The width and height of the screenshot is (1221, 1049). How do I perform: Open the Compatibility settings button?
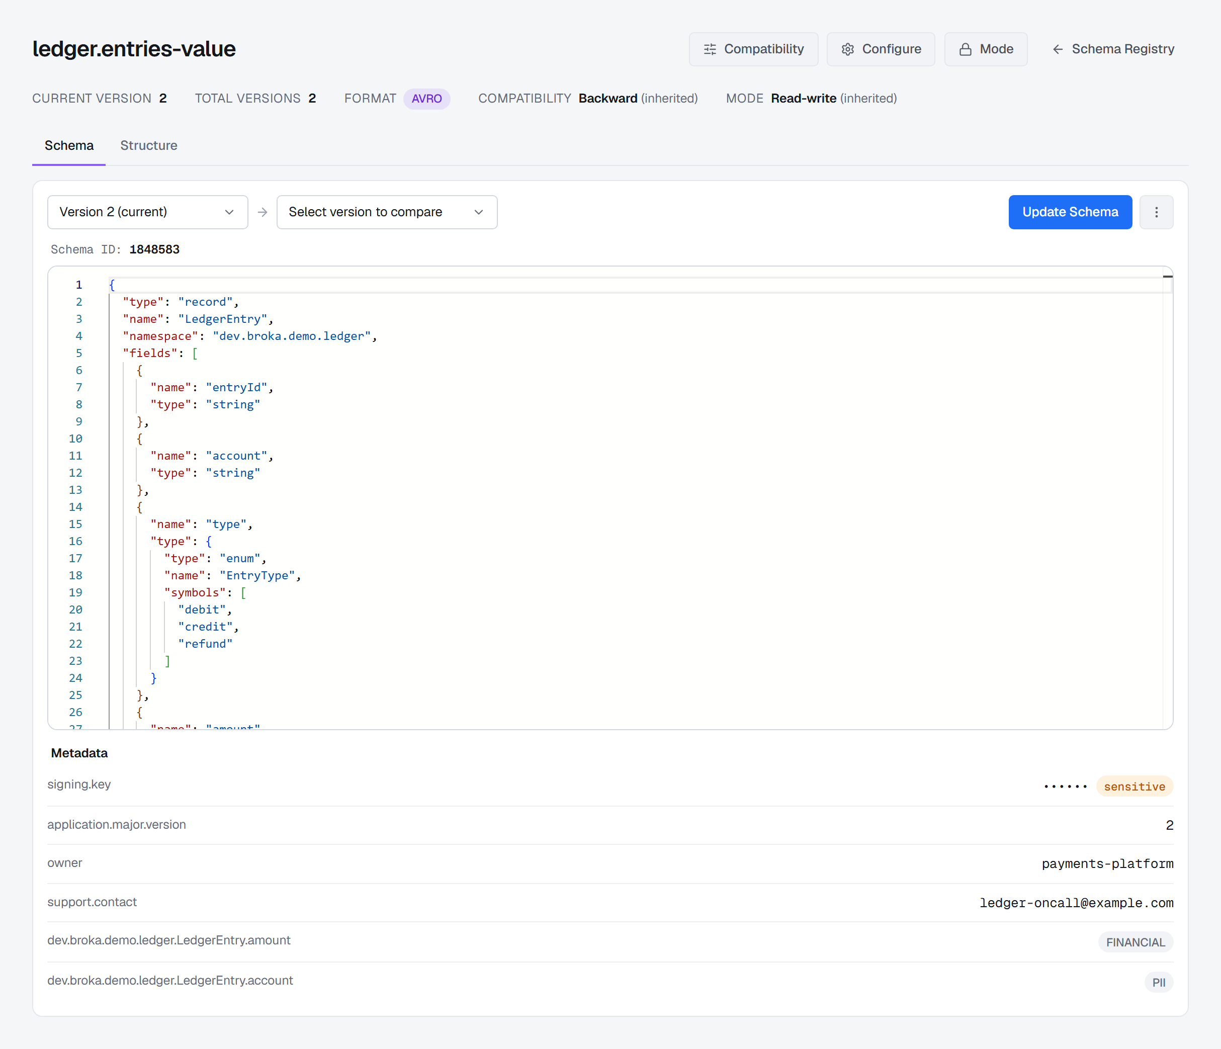click(753, 49)
